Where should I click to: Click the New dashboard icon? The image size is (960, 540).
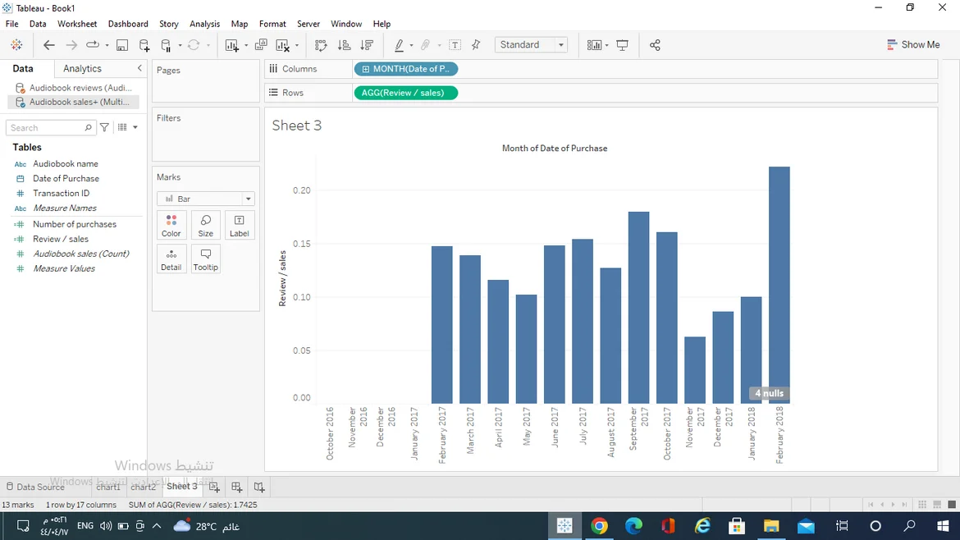236,487
